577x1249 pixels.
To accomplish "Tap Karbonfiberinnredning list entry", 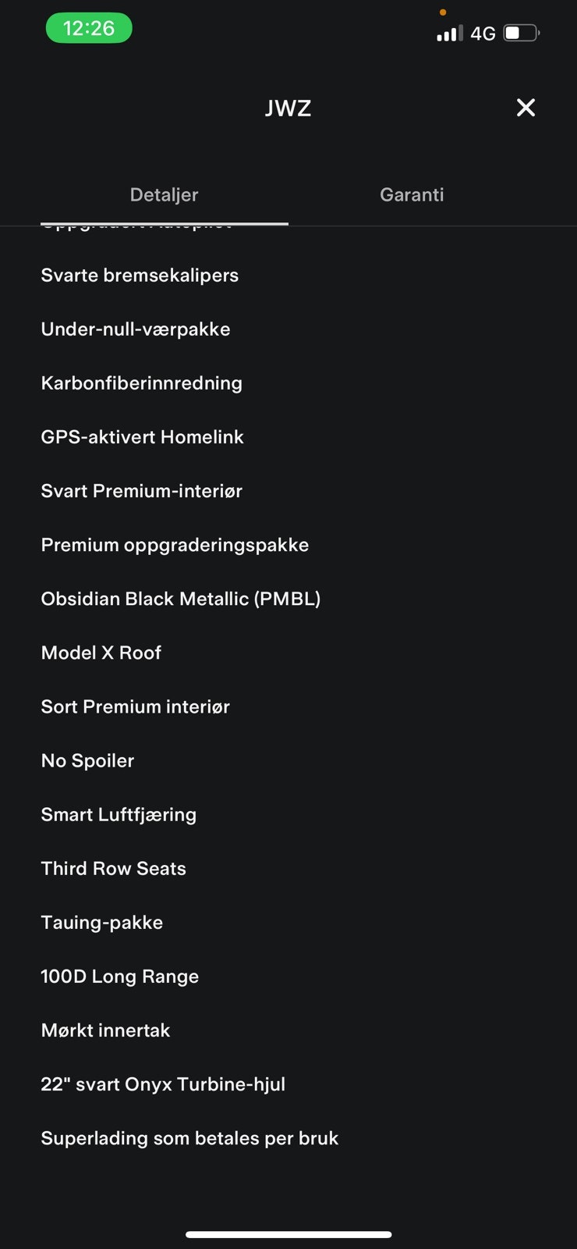I will pos(141,383).
